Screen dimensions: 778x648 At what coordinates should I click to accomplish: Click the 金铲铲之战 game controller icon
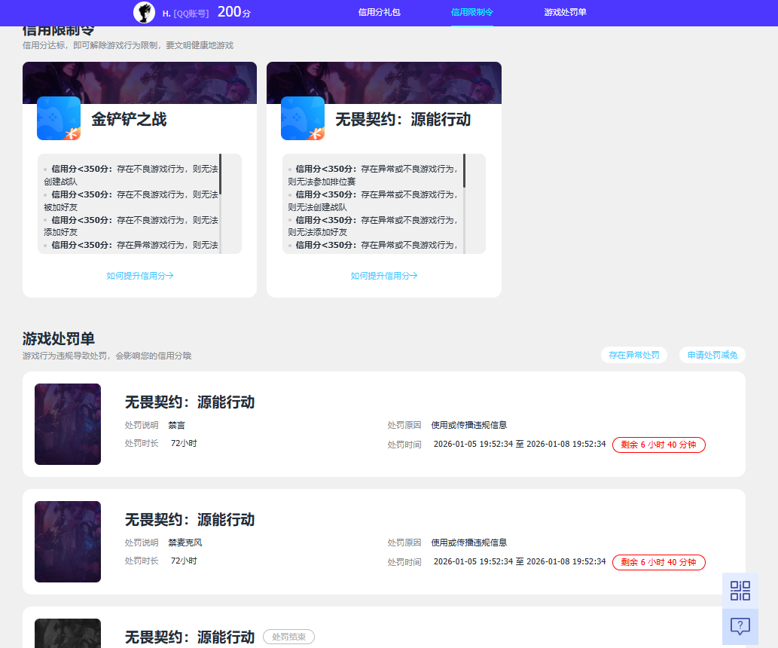click(x=58, y=118)
